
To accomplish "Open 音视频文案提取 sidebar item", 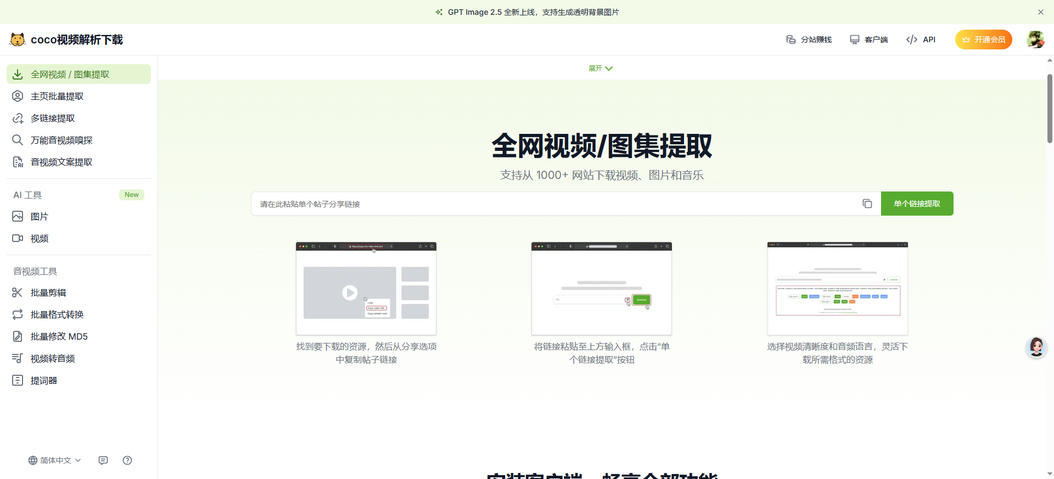I will (79, 162).
